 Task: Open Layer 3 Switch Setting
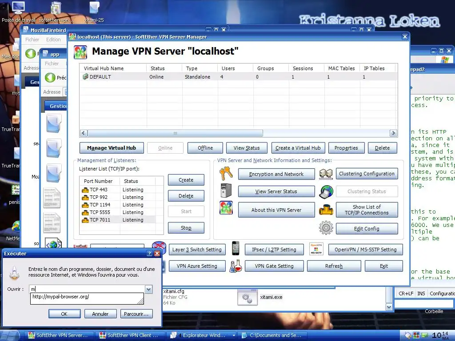197,250
